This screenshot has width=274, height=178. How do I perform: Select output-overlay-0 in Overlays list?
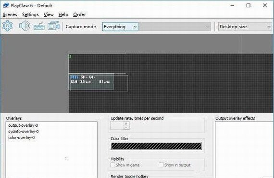point(23,125)
